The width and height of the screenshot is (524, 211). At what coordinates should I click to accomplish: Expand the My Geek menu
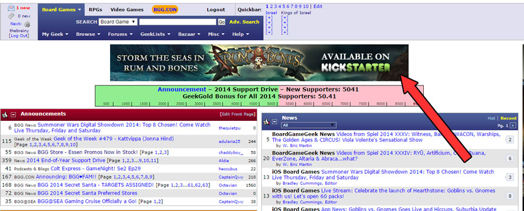[55, 34]
